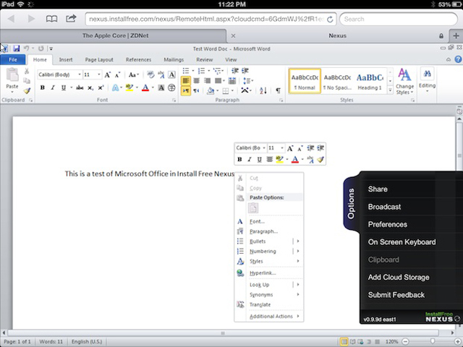Apply strikethrough from the ribbon

click(80, 87)
